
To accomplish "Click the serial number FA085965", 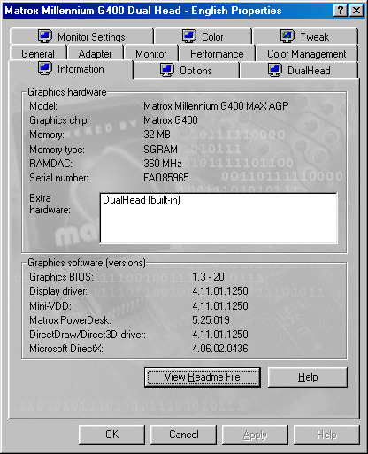I will point(166,178).
